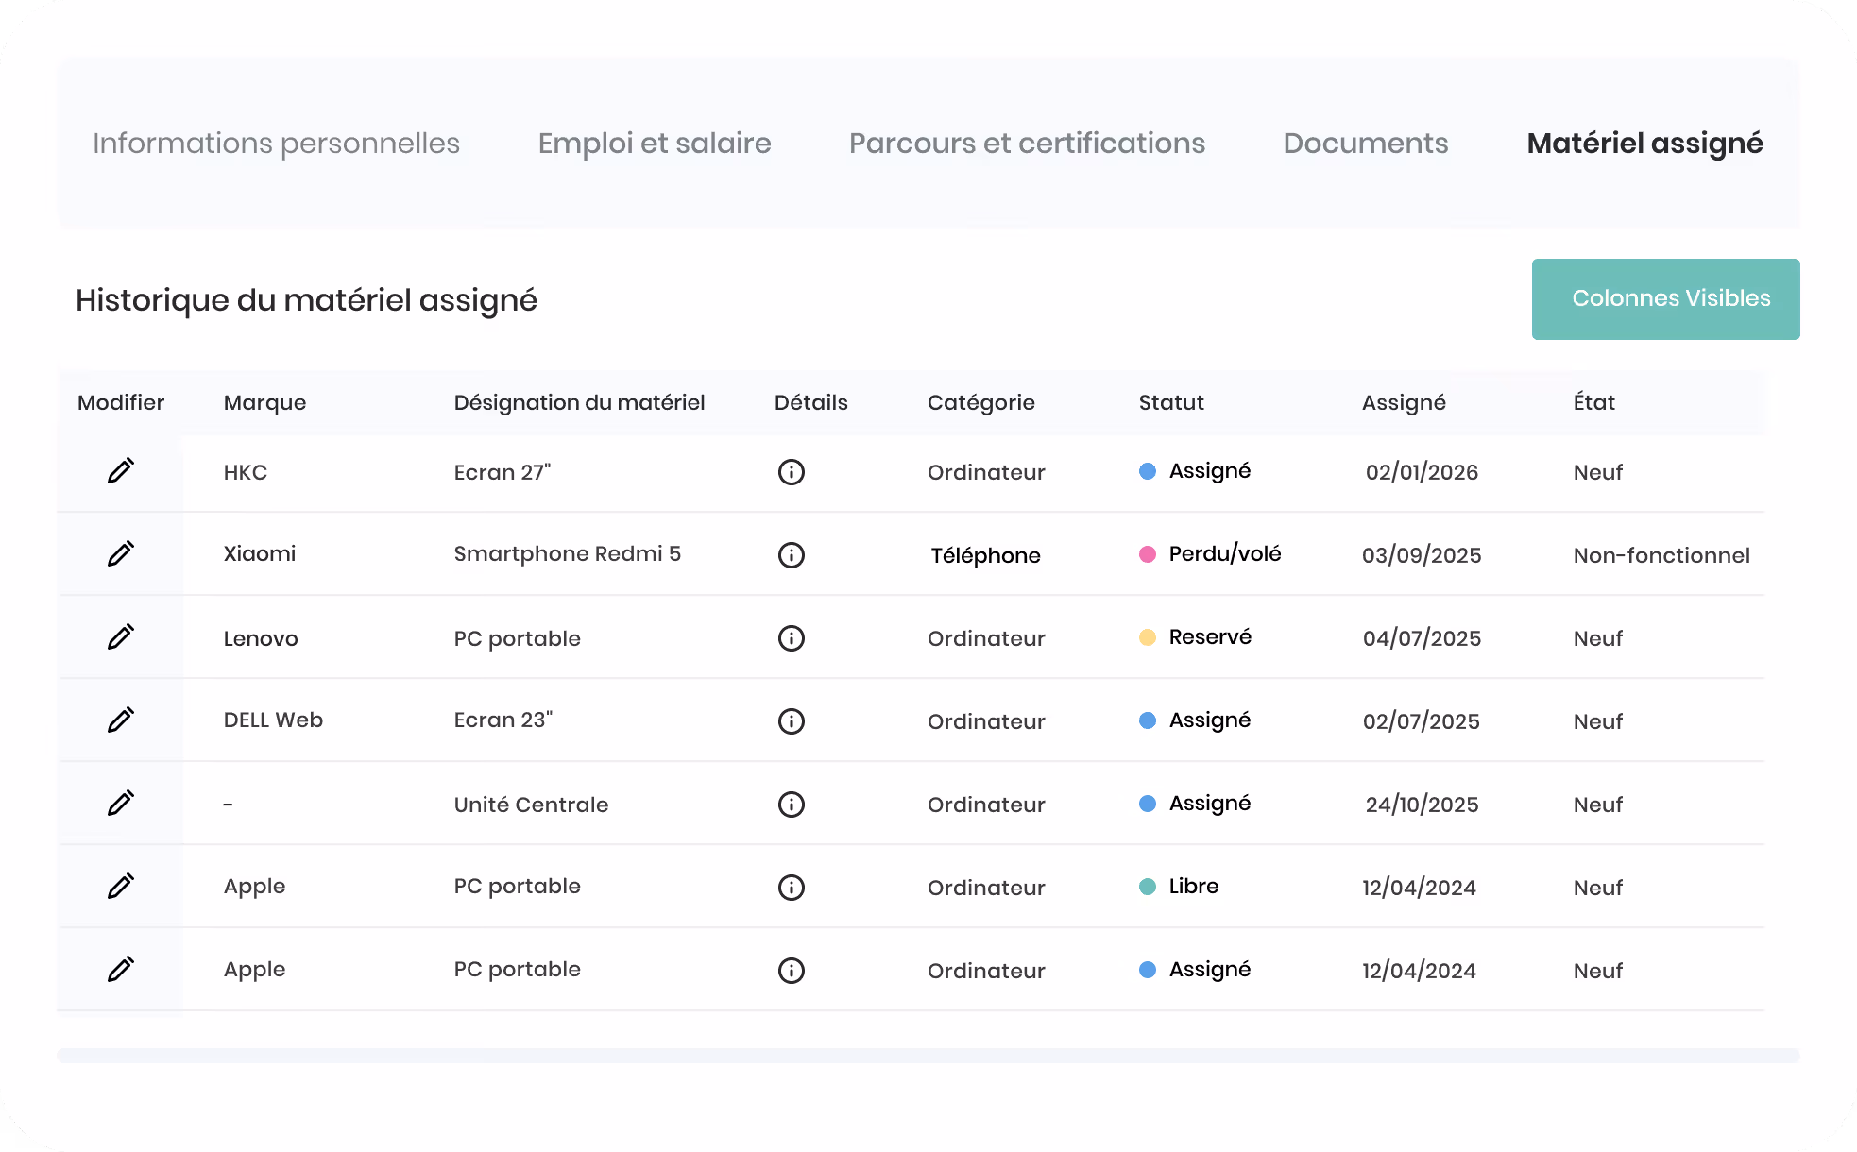Screen dimensions: 1857x1152
Task: Open the Emploi et salaire tab
Action: (655, 144)
